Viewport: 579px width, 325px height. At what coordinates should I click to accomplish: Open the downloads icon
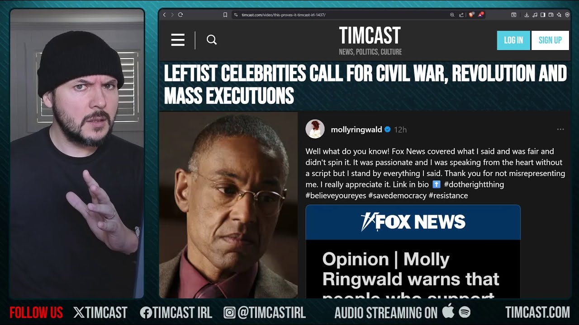coord(527,15)
